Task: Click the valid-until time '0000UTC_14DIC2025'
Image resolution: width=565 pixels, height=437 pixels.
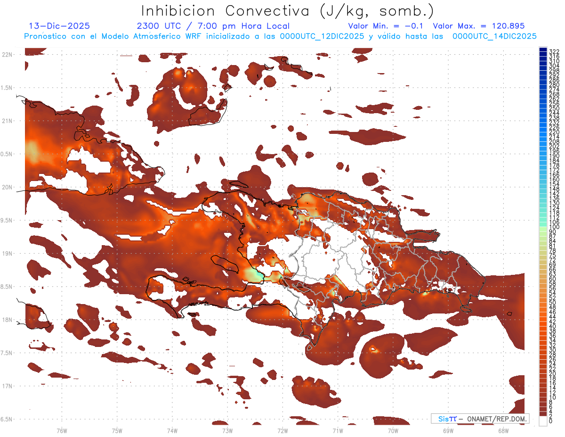Action: (x=494, y=36)
